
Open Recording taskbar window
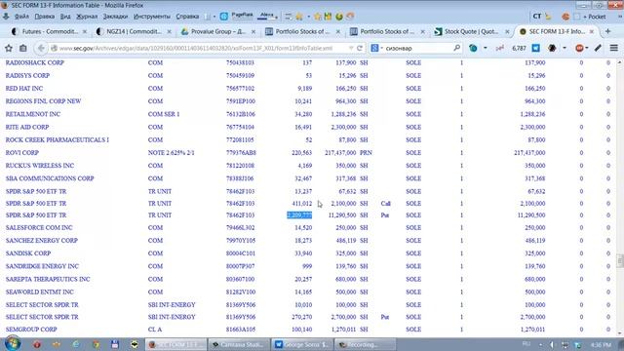[366, 344]
